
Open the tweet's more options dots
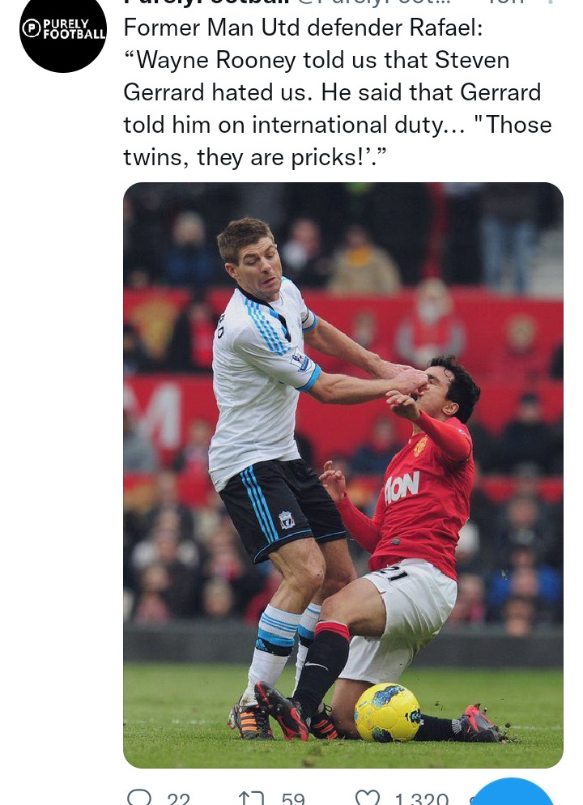click(x=551, y=2)
